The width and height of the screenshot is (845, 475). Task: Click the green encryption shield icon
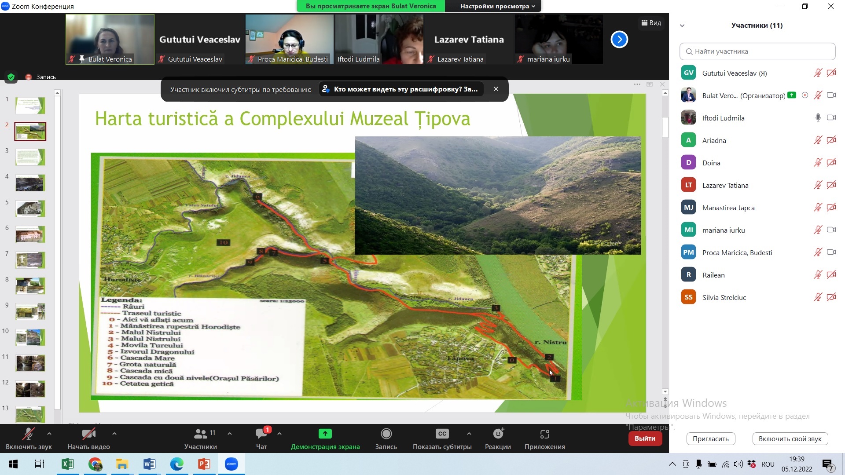click(11, 77)
